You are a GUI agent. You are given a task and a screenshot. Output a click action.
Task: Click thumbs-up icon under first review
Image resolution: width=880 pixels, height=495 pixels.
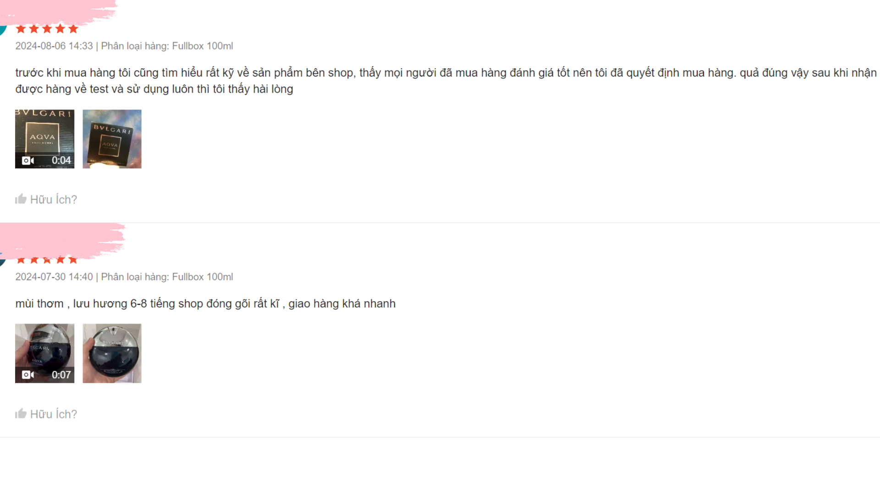[x=21, y=199]
